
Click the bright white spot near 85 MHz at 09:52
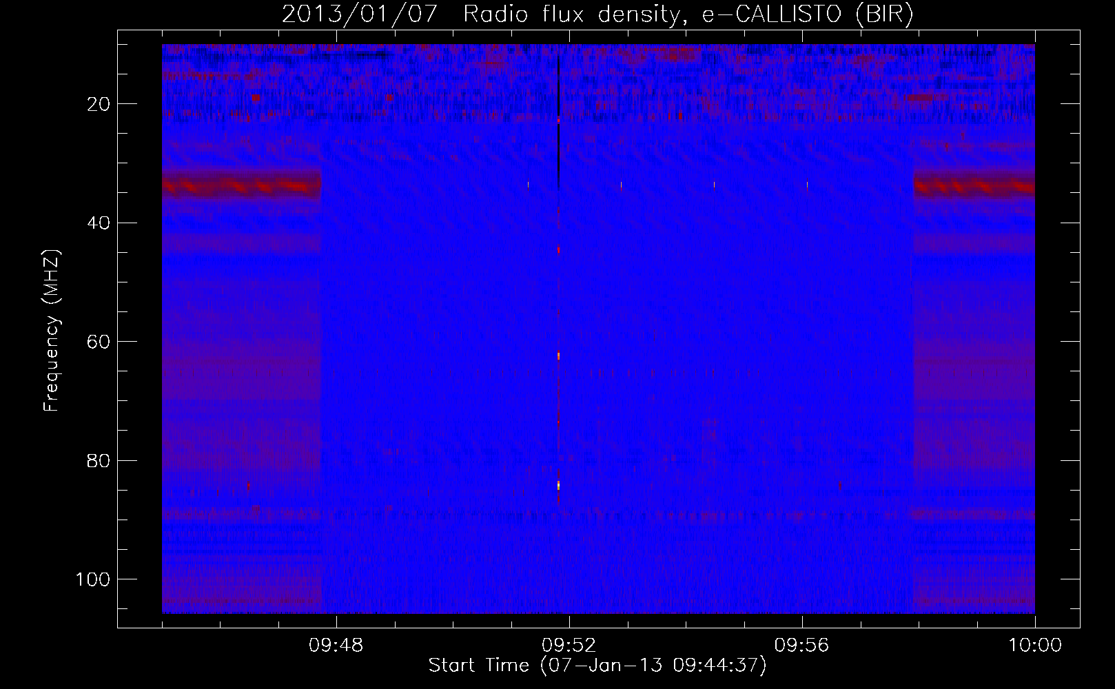558,486
